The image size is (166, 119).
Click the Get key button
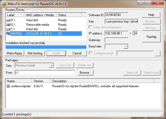coord(151,28)
